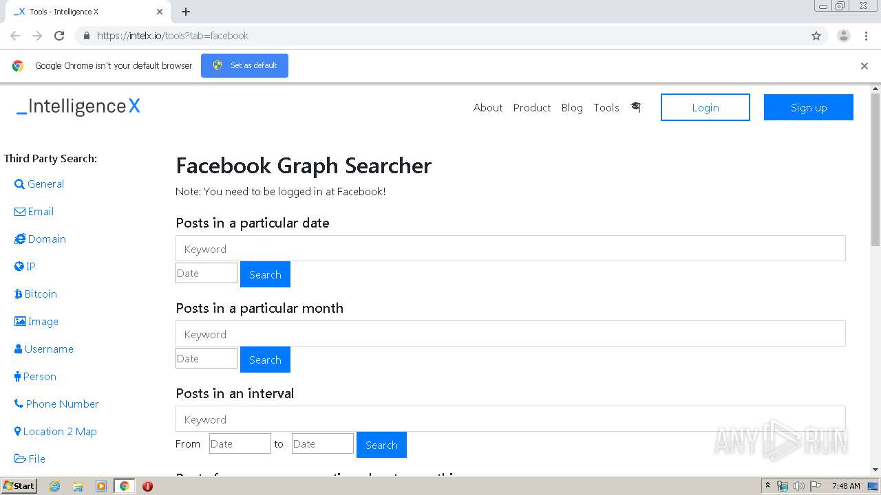This screenshot has height=495, width=881.
Task: Show hidden system tray icons
Action: coord(767,486)
